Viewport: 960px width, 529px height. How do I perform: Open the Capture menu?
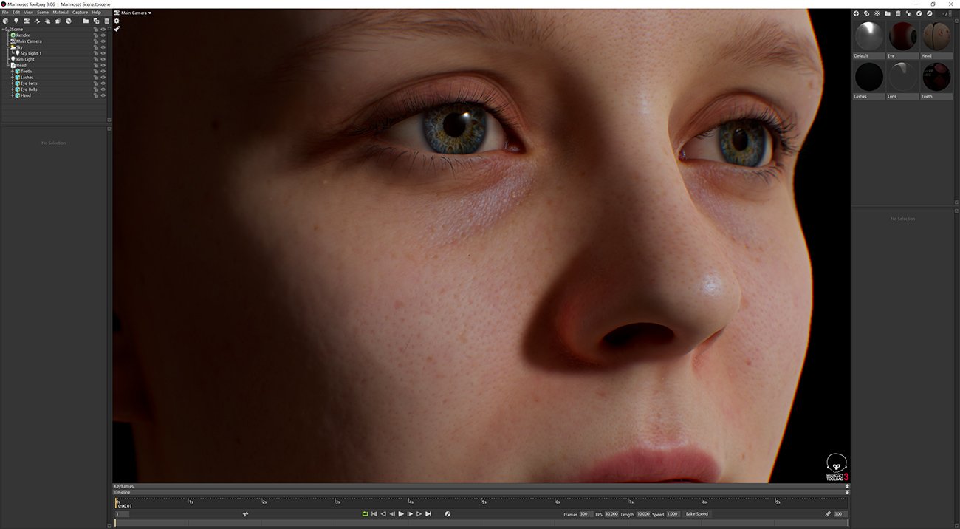(x=80, y=13)
